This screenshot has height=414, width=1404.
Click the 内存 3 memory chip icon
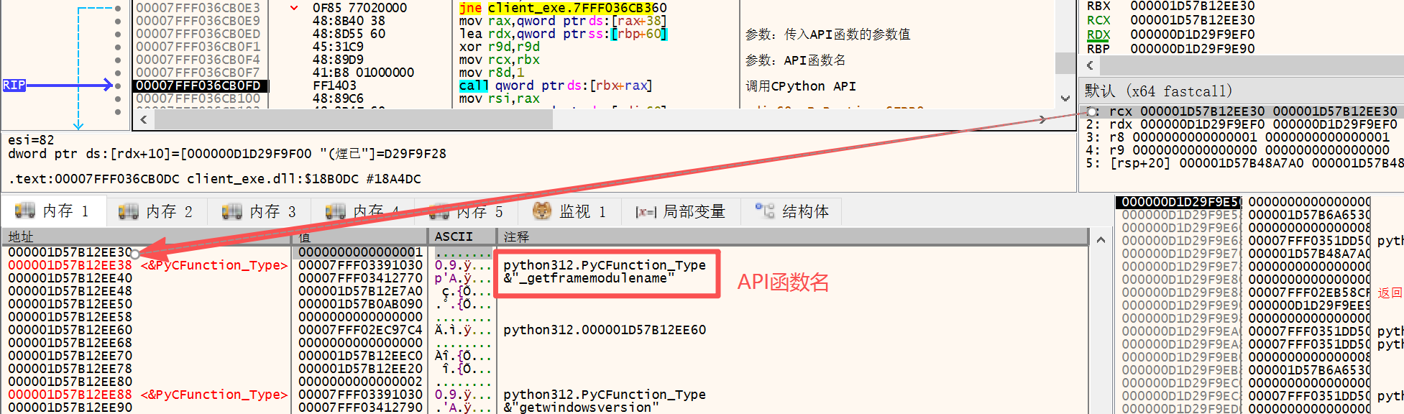[232, 211]
